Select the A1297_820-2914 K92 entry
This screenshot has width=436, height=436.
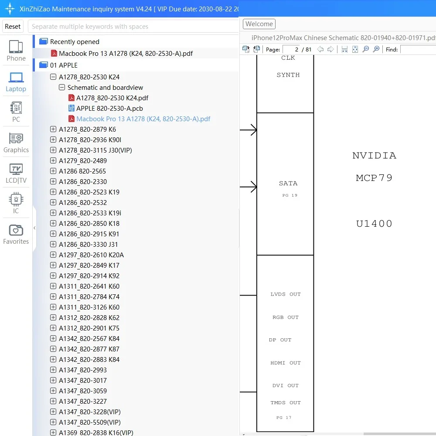pyautogui.click(x=89, y=276)
